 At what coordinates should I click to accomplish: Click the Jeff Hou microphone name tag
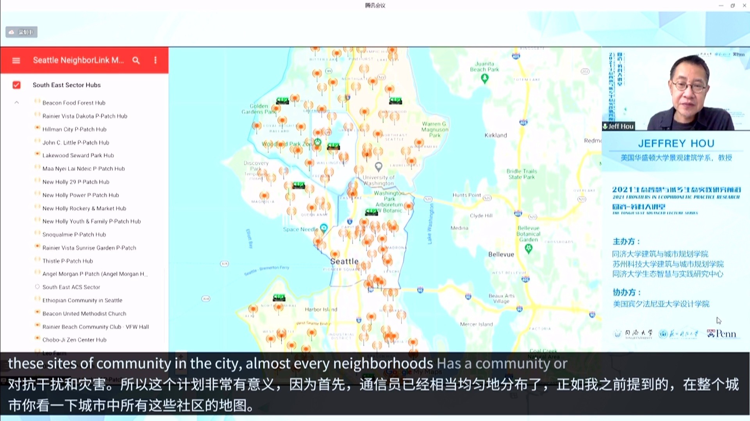tap(618, 126)
